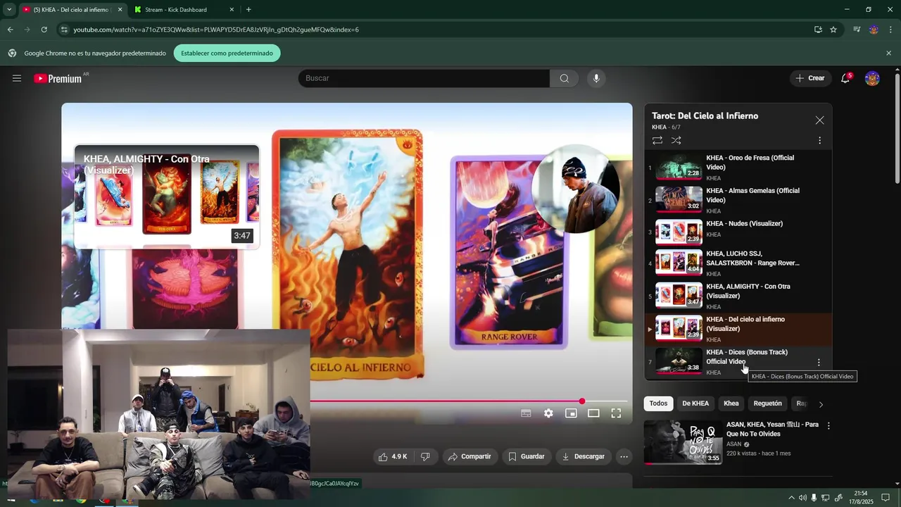The width and height of the screenshot is (901, 507).
Task: Open taskbar volume control
Action: pos(802,498)
